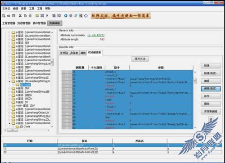The height and width of the screenshot is (163, 225).
Task: Click the blue circular plus icon
Action: point(66,16)
